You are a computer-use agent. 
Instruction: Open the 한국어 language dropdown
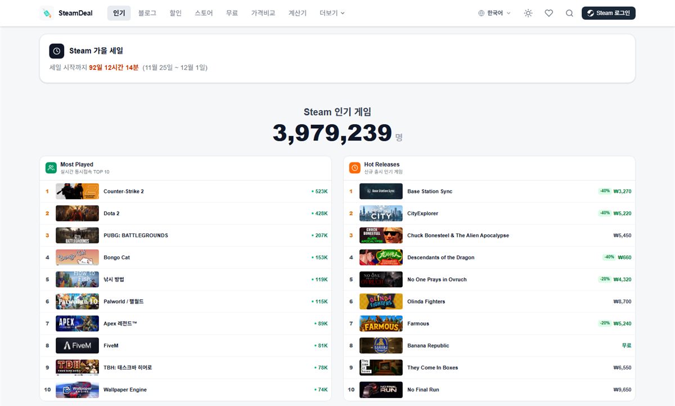tap(494, 13)
